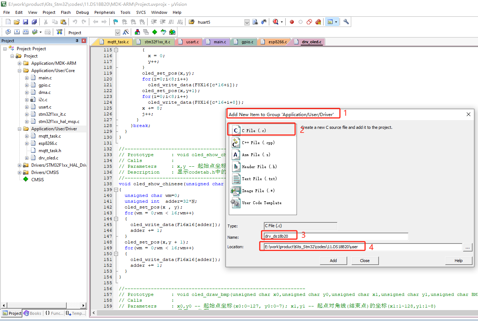
Task: Select drv_oled.c in project tree
Action: pyautogui.click(x=48, y=158)
